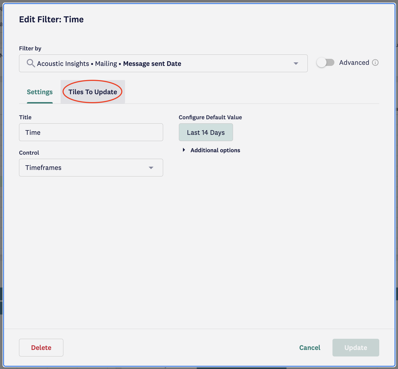Click the Additional options label
The width and height of the screenshot is (398, 369).
pyautogui.click(x=215, y=150)
